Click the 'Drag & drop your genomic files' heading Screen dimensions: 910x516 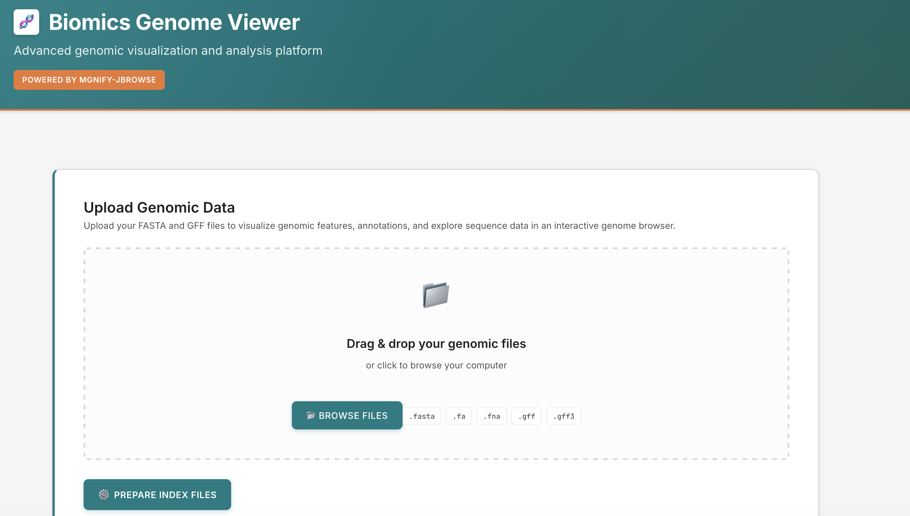[436, 343]
